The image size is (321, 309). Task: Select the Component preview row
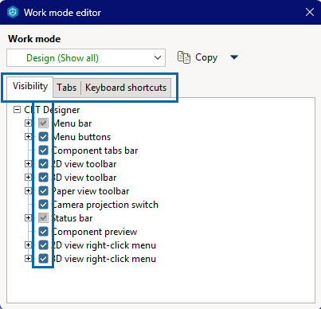(94, 232)
